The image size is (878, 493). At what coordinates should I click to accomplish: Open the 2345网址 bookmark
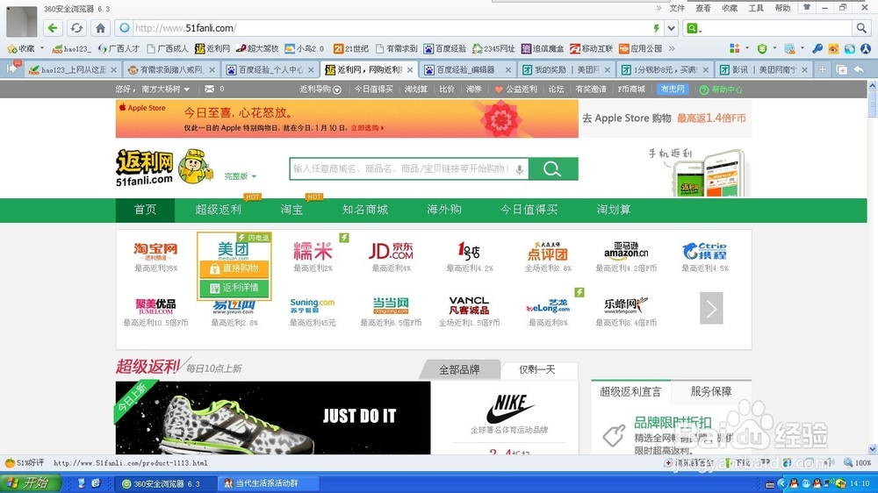[493, 48]
